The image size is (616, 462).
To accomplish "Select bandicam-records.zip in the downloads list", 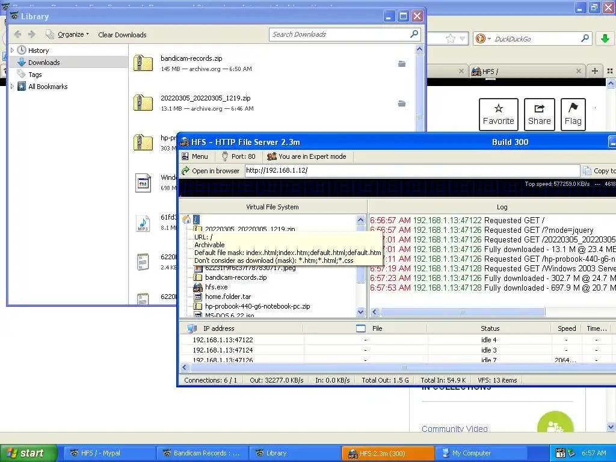I will pyautogui.click(x=271, y=63).
